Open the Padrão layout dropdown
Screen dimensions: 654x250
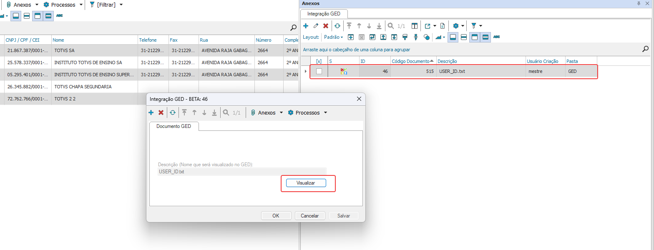(x=333, y=37)
